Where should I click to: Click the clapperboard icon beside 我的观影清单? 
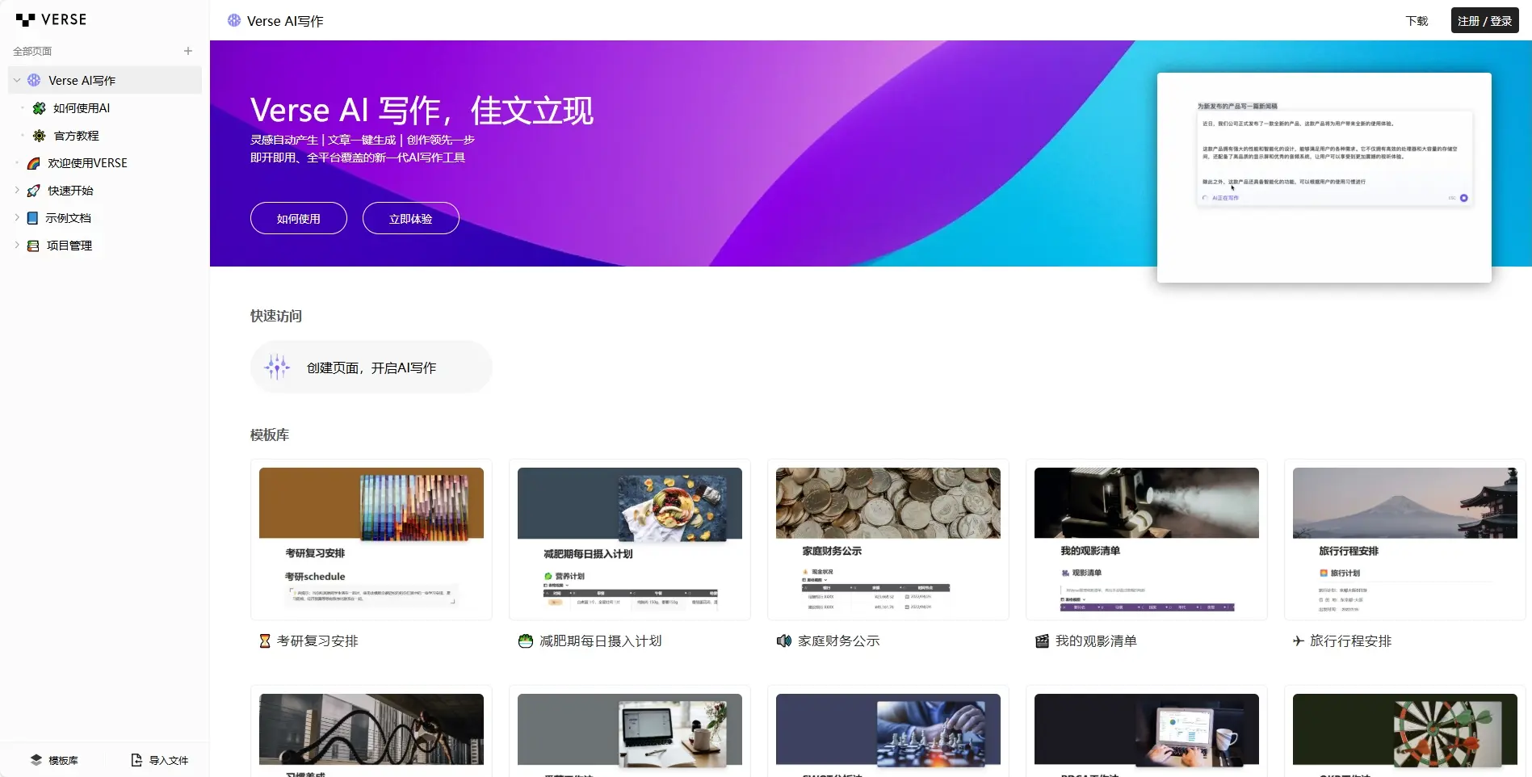pos(1042,641)
